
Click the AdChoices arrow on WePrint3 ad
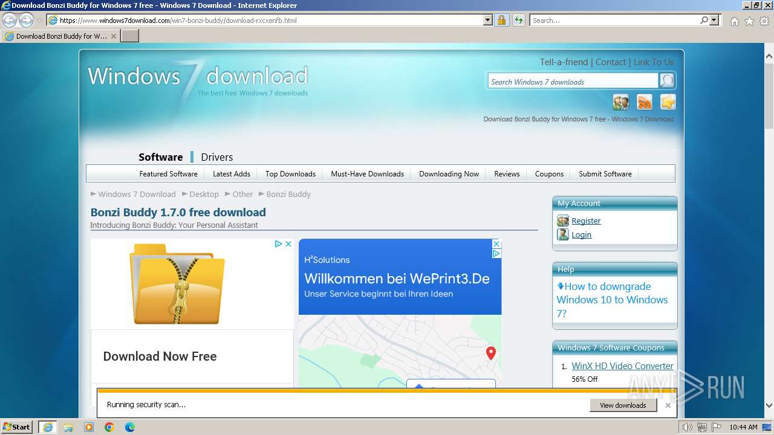click(496, 254)
